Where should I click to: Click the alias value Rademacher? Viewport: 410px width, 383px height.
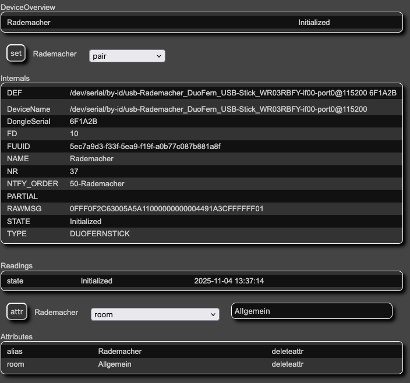120,352
